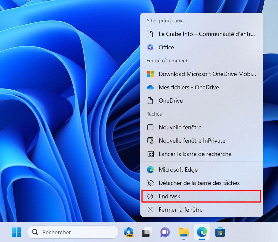The image size is (278, 242).
Task: Click magnifier icon in search box
Action: pyautogui.click(x=35, y=232)
